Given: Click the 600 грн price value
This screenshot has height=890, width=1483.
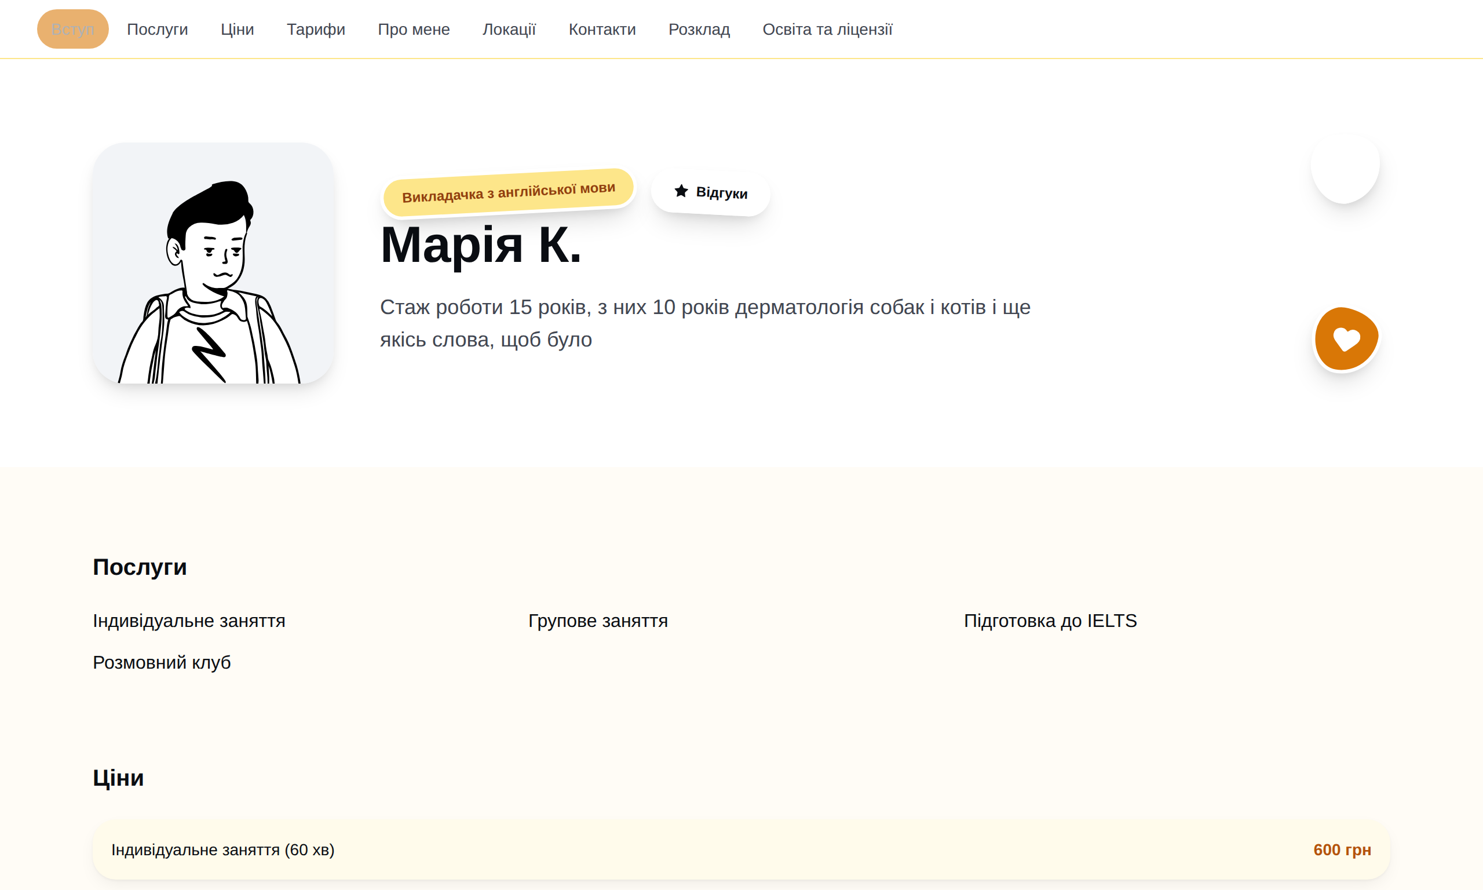Looking at the screenshot, I should [1342, 850].
